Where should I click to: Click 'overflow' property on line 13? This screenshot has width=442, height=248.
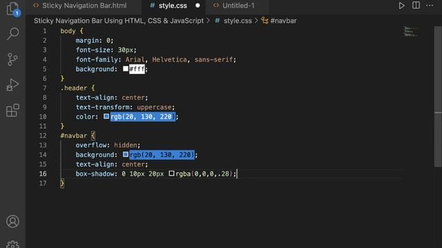[90, 145]
